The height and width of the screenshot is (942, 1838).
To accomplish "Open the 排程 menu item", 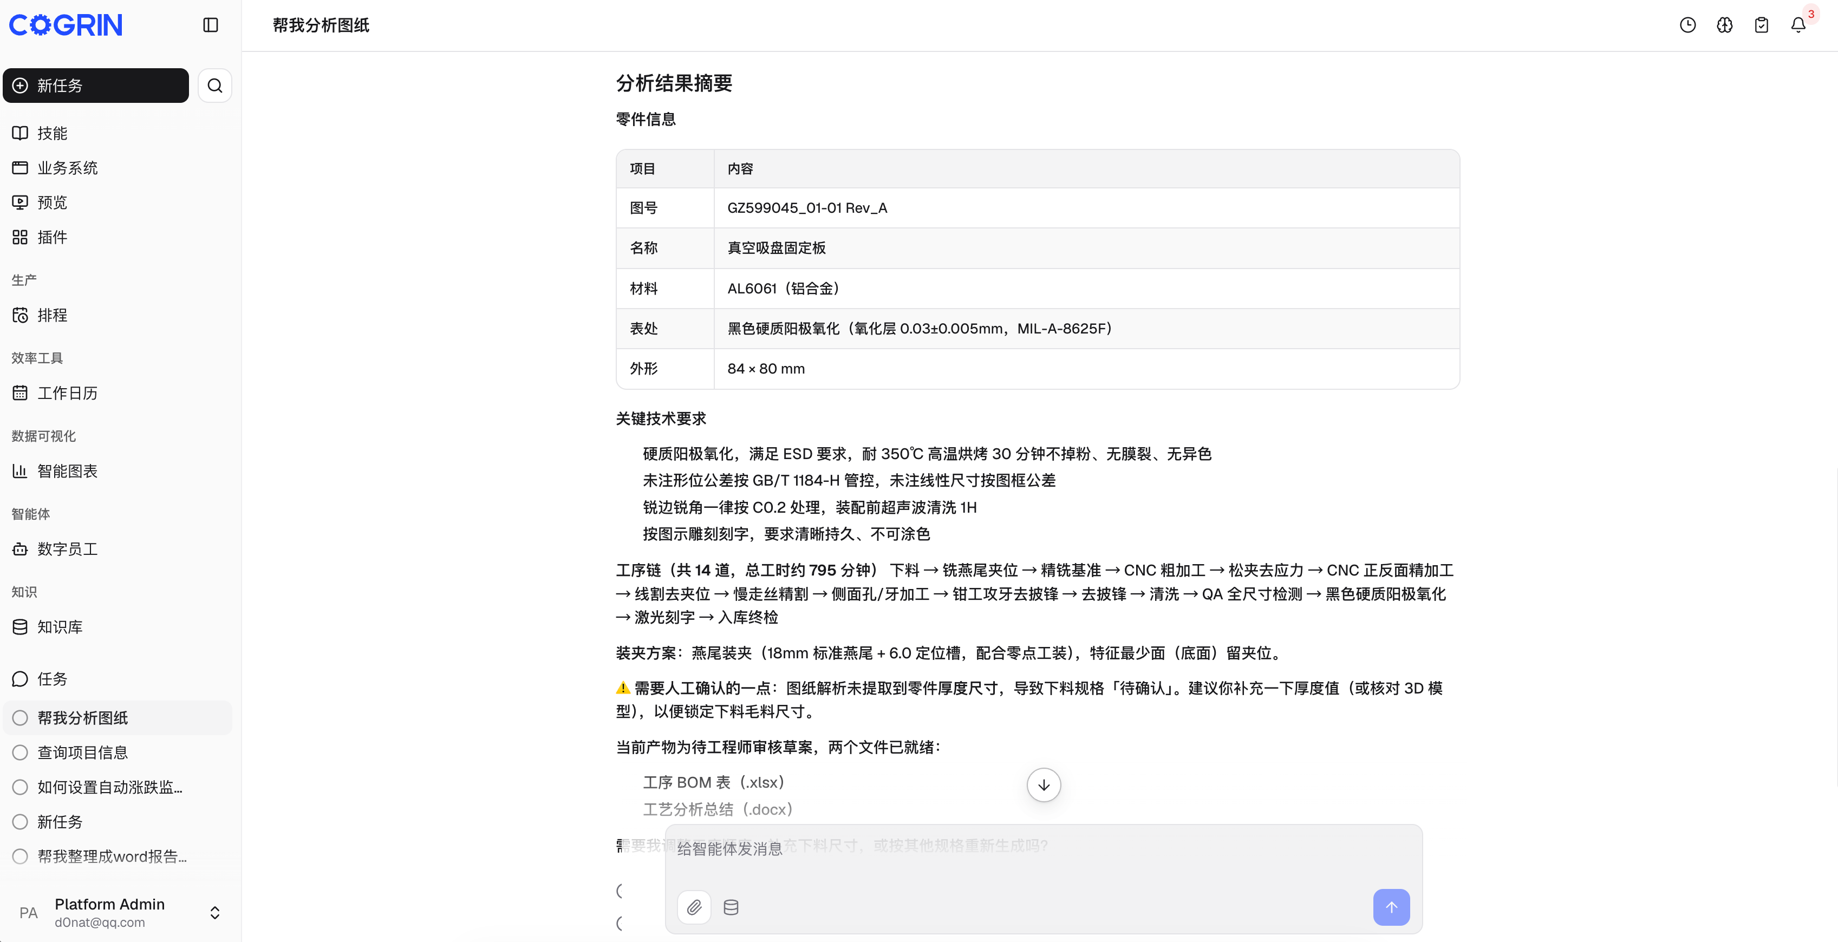I will [118, 315].
